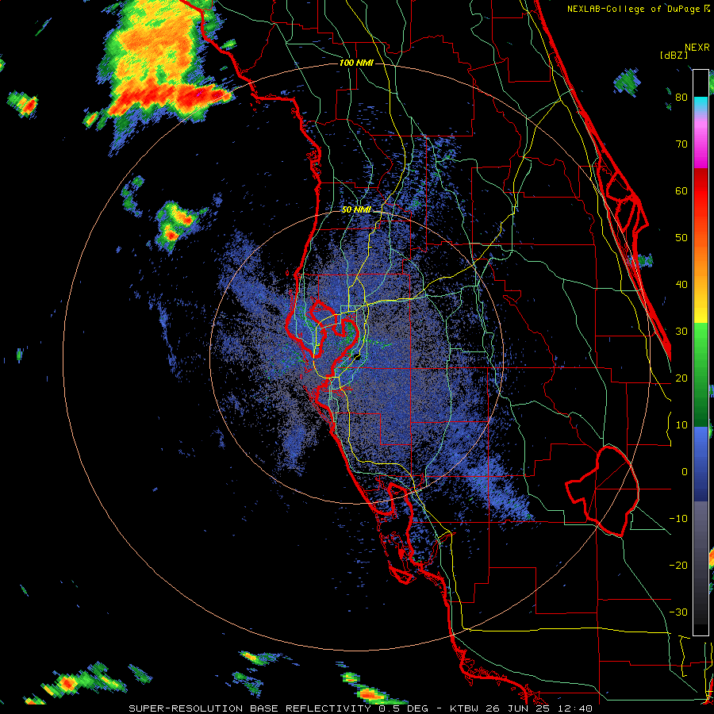The image size is (714, 714).
Task: Click the 30 value on the dBZ scale
Action: tap(681, 332)
